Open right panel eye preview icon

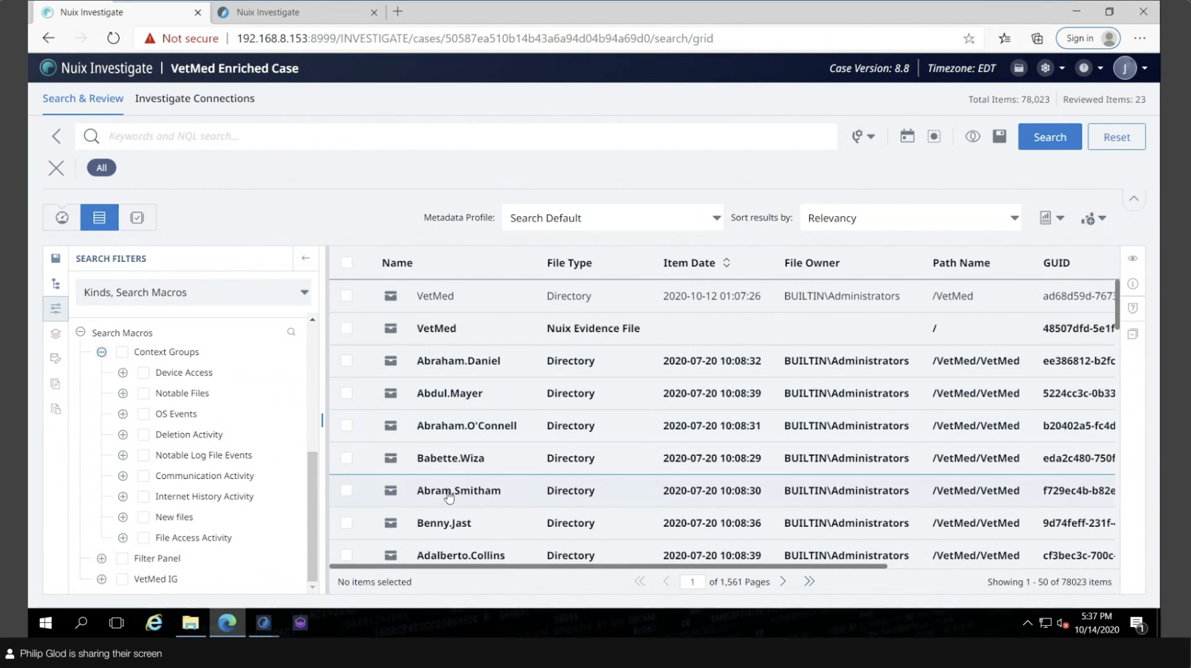pos(1133,258)
